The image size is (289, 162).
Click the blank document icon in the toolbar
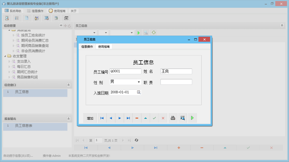tap(27, 18)
